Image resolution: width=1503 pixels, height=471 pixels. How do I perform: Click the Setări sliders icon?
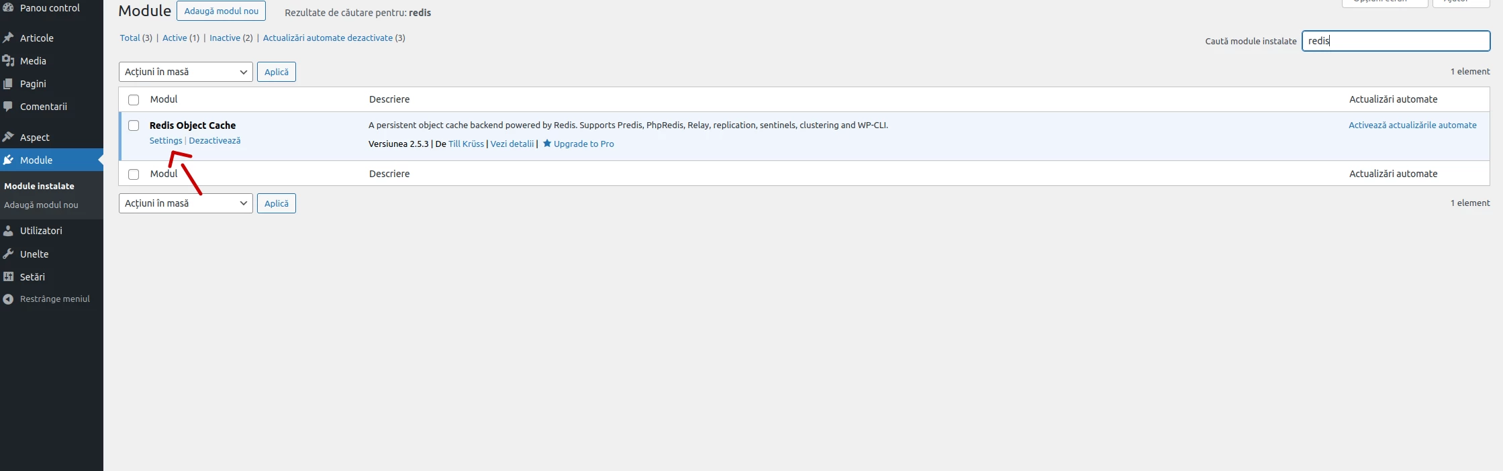(x=9, y=277)
